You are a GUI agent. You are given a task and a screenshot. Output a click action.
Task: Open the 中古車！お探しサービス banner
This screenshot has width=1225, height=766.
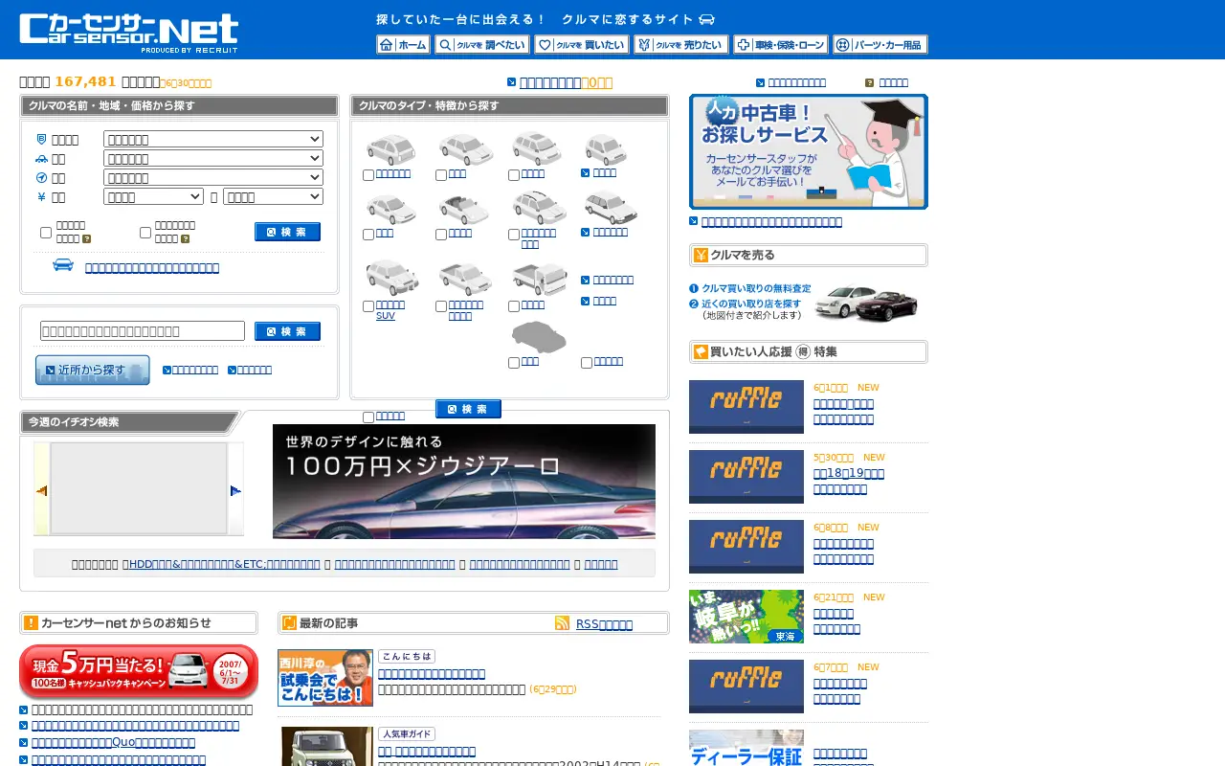coord(809,151)
